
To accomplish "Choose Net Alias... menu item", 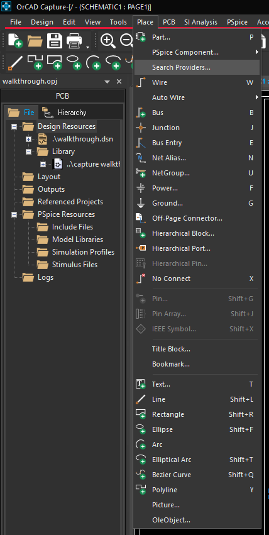I will pos(197,158).
